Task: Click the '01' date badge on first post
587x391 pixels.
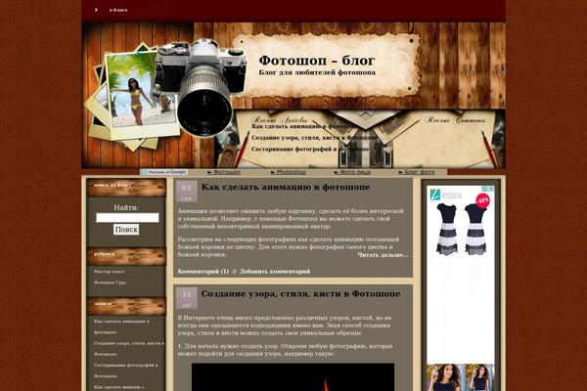Action: tap(187, 192)
